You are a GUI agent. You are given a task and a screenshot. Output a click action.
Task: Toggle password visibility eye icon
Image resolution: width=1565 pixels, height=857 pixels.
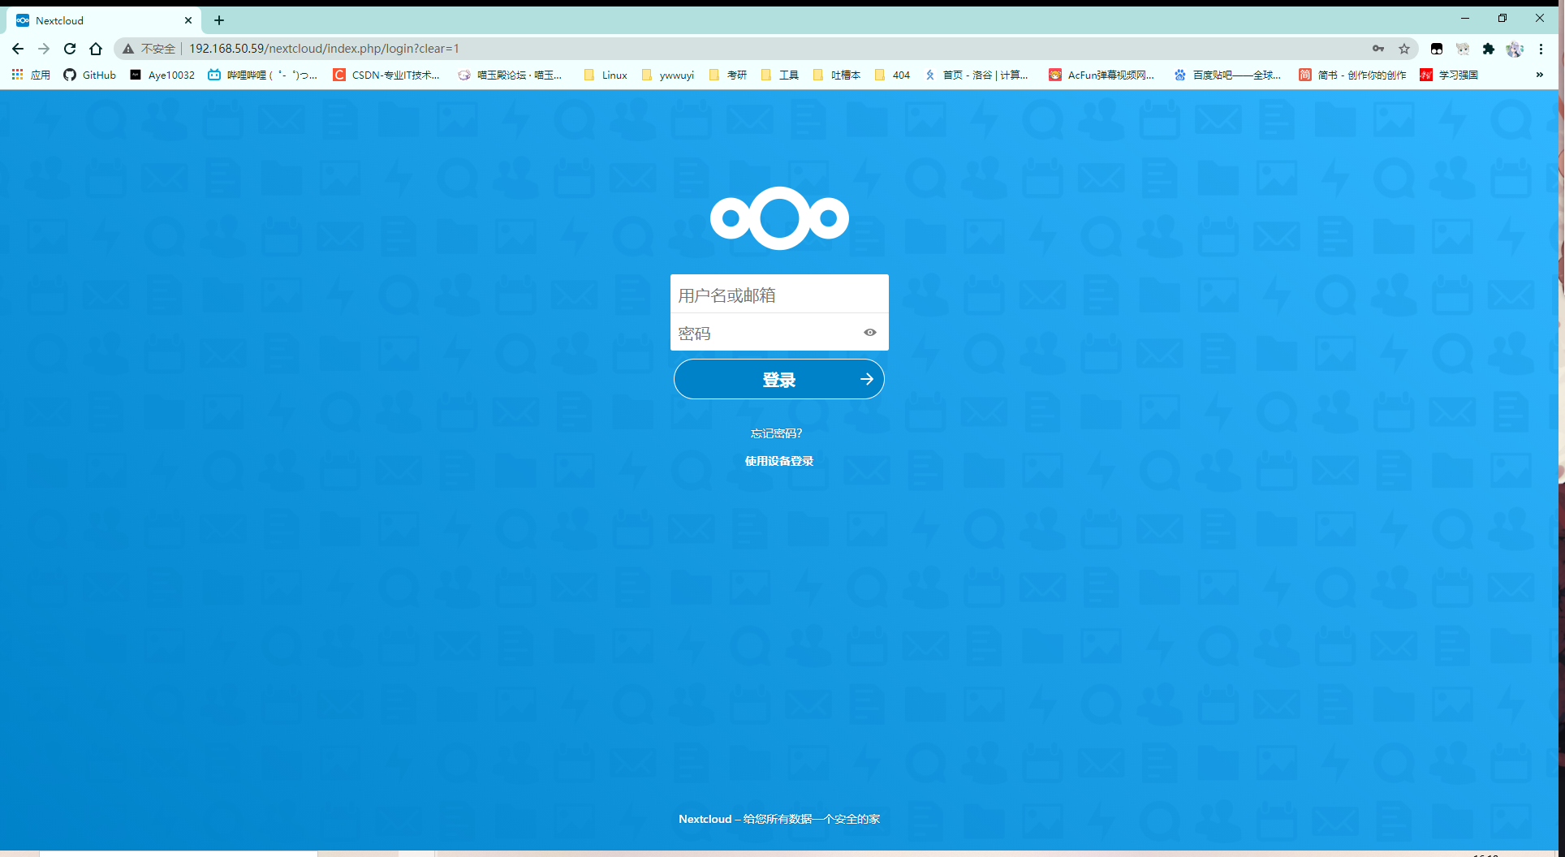pyautogui.click(x=870, y=333)
